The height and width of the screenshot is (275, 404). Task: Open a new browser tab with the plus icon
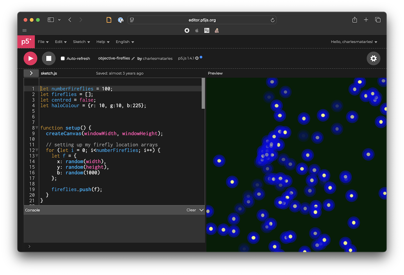pyautogui.click(x=366, y=20)
